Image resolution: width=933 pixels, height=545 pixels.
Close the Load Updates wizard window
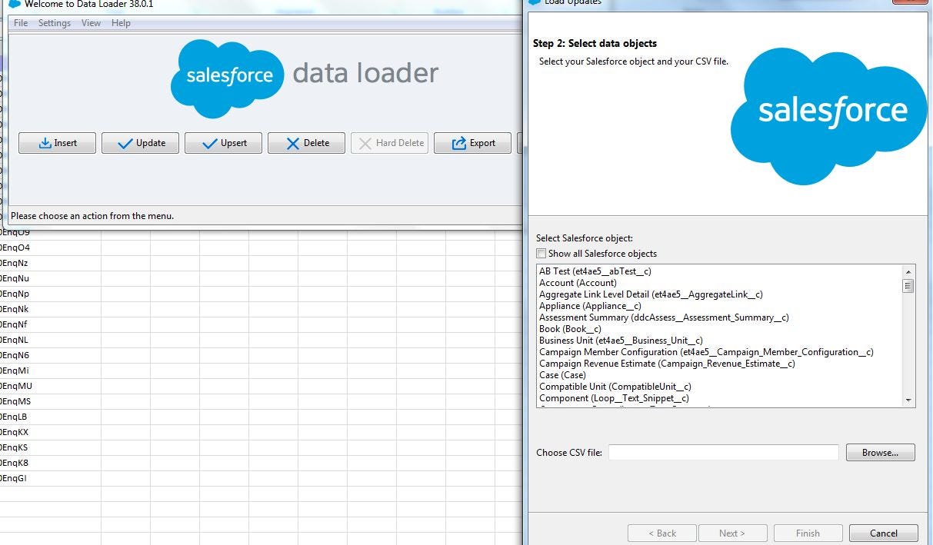point(910,2)
